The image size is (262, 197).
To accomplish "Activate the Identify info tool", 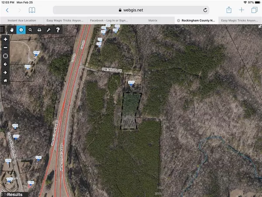I will click(21, 30).
